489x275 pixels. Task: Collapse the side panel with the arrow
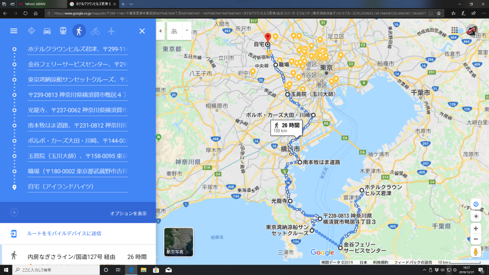click(160, 31)
